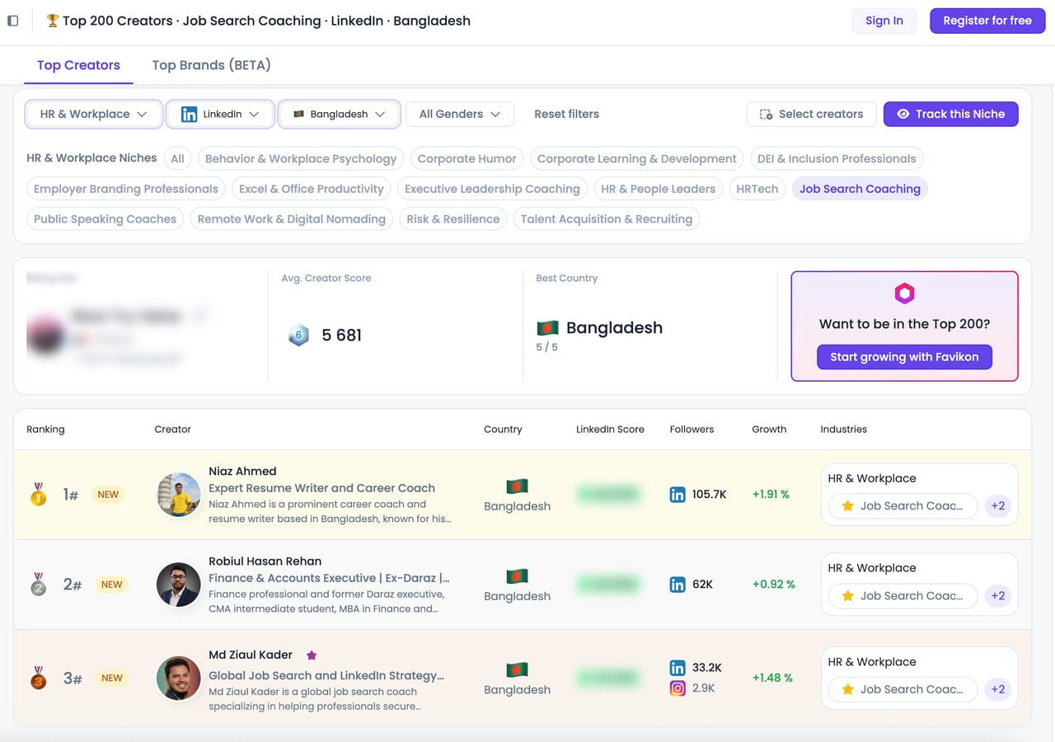The height and width of the screenshot is (742, 1055).
Task: Click star icon in Niaz Ahmed's industry tag
Action: coord(847,506)
